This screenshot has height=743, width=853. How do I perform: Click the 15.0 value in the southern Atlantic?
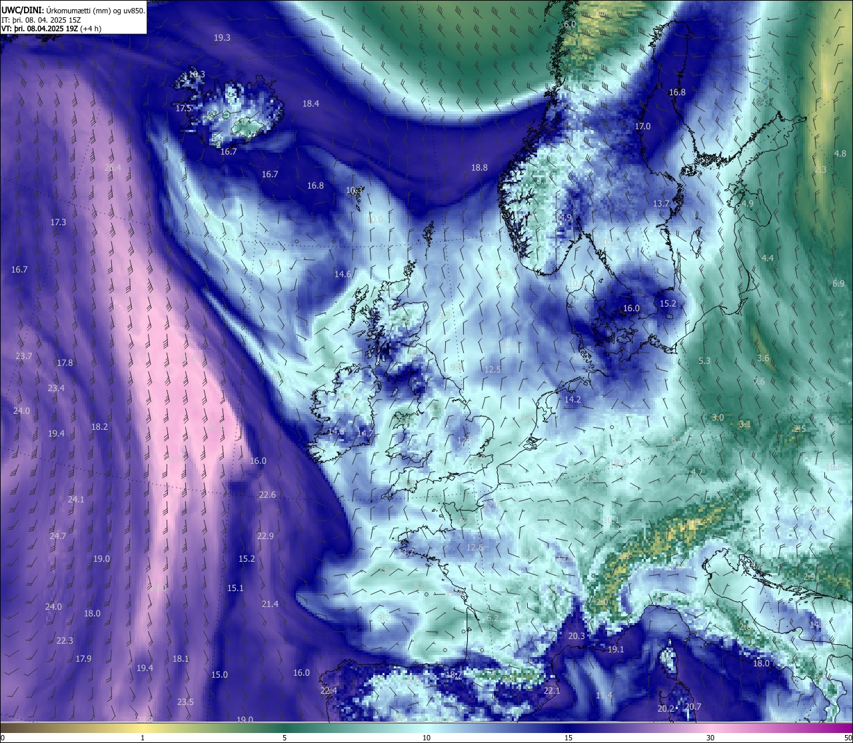tap(219, 675)
